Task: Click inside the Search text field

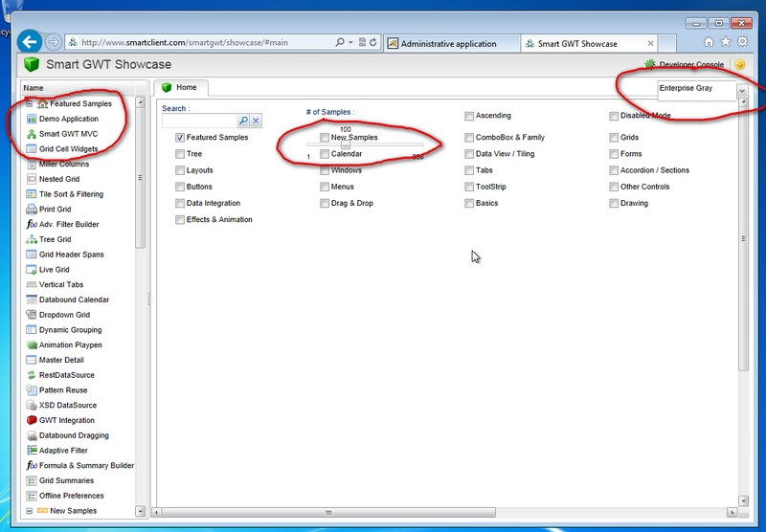Action: [199, 121]
